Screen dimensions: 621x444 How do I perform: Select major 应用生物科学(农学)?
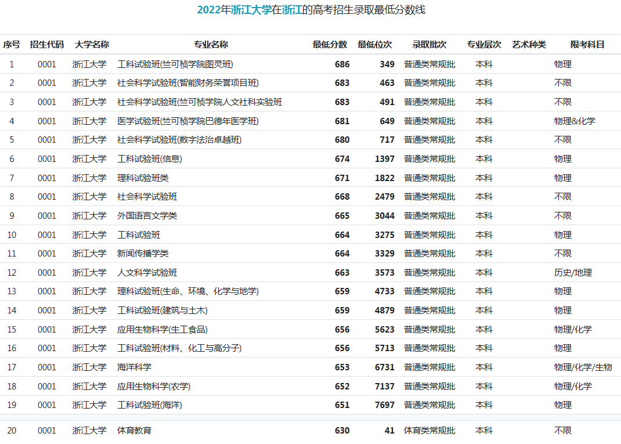(154, 386)
